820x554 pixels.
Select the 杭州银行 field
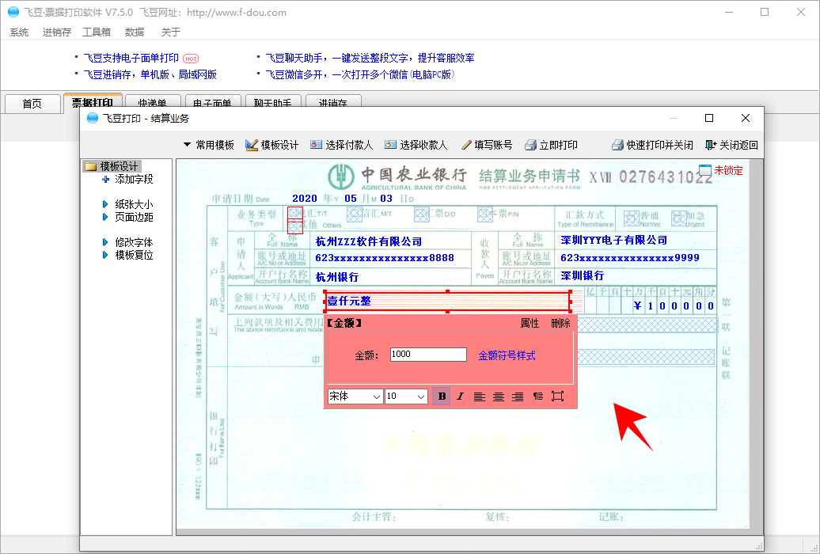point(337,277)
